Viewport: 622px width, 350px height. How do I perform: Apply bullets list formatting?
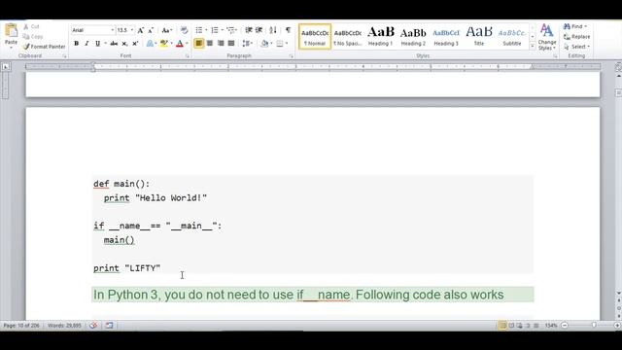pos(199,30)
